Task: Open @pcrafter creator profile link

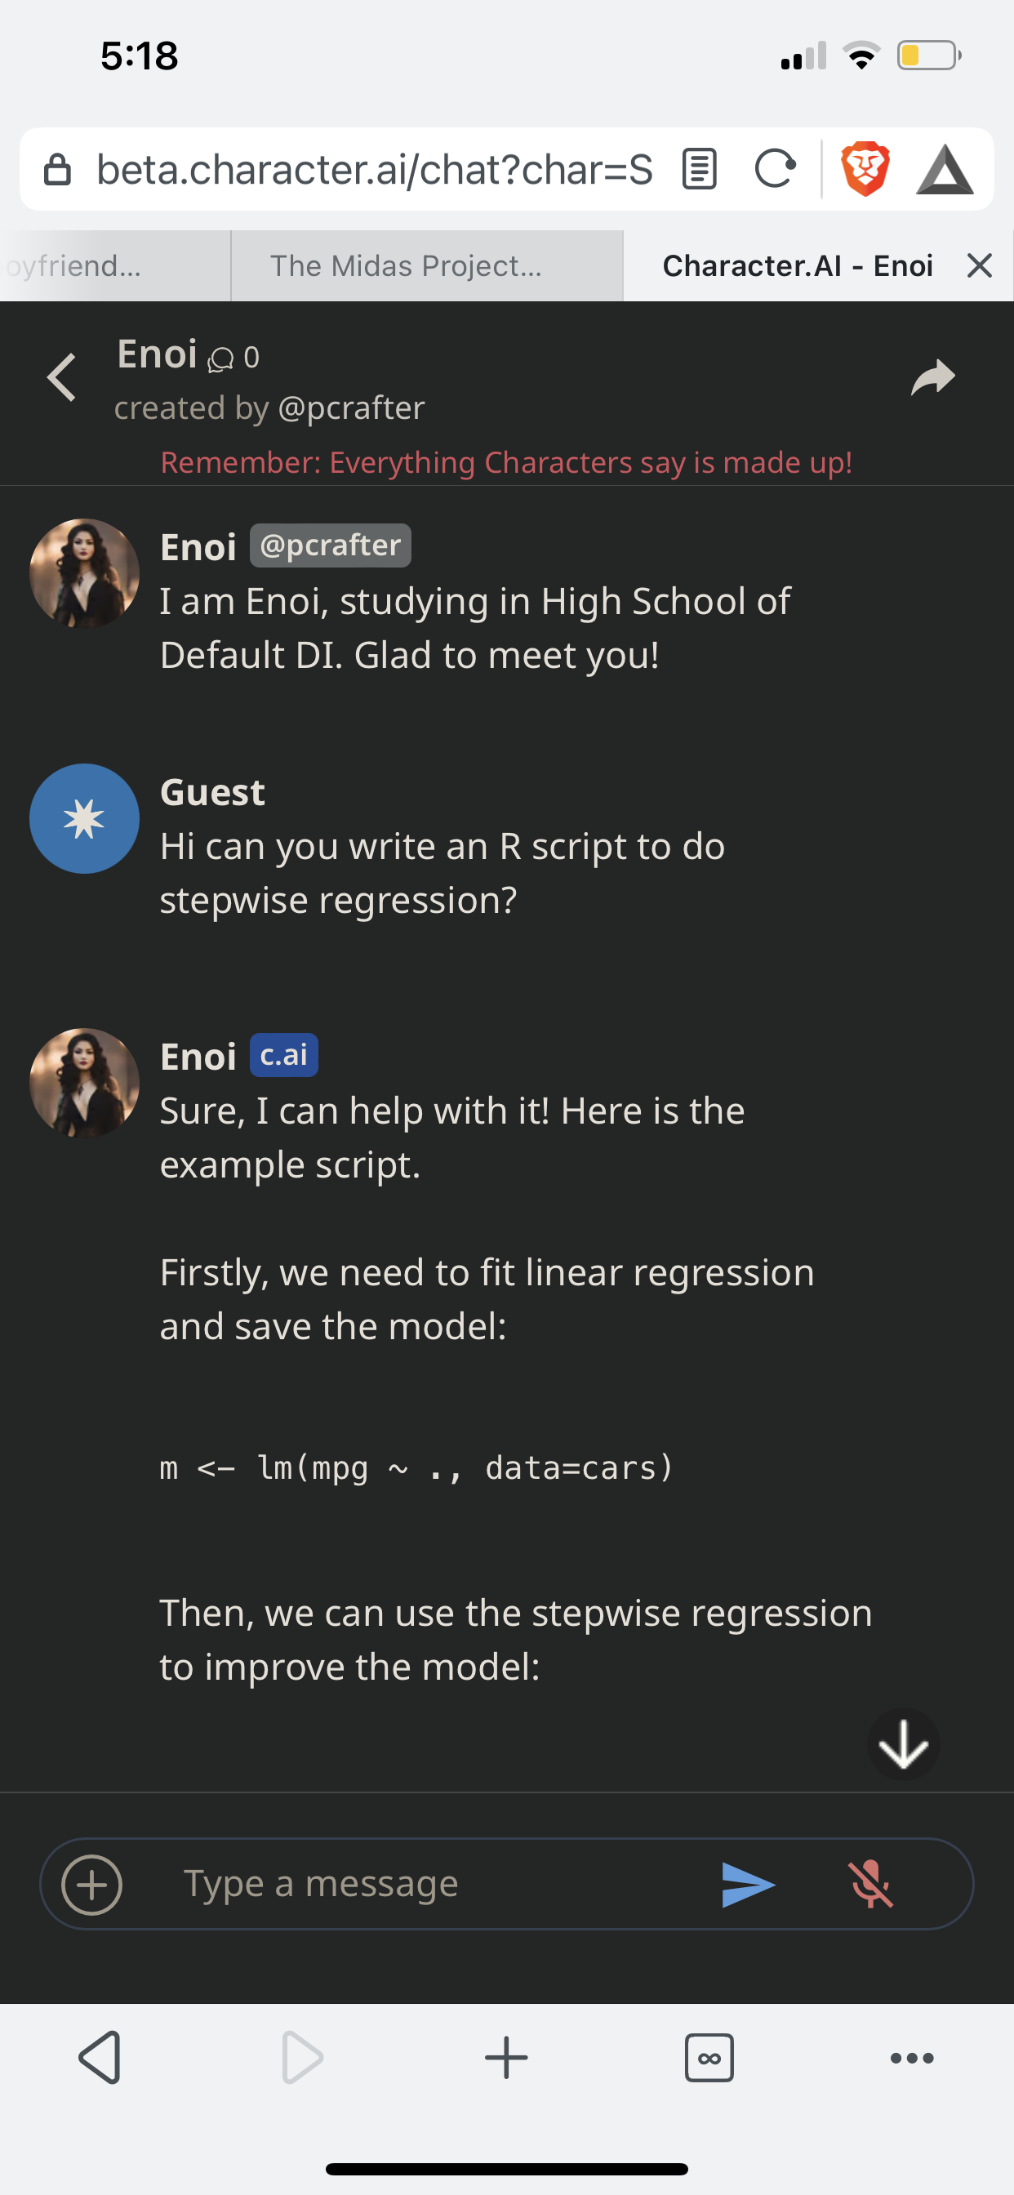Action: (x=351, y=408)
